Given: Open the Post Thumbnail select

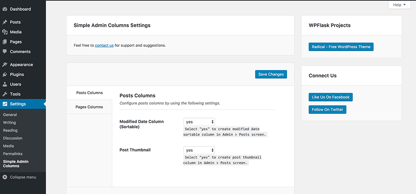Looking at the screenshot, I should [x=199, y=150].
